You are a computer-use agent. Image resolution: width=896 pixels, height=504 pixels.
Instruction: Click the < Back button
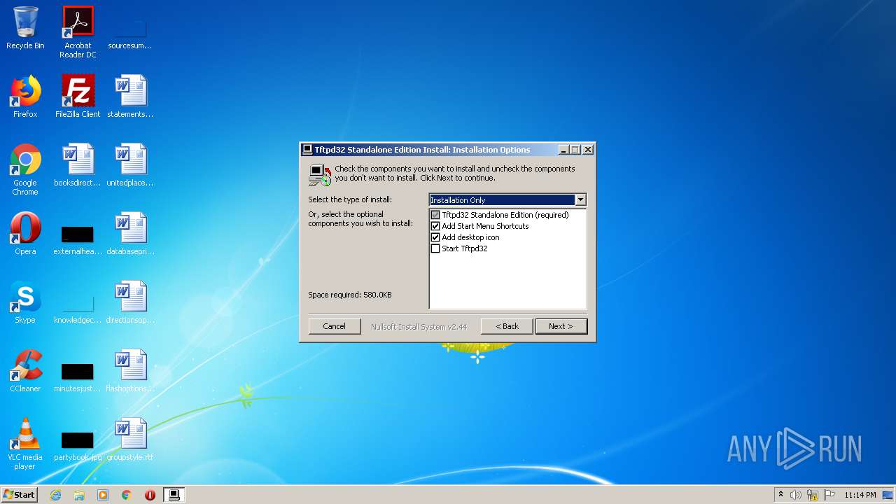507,326
